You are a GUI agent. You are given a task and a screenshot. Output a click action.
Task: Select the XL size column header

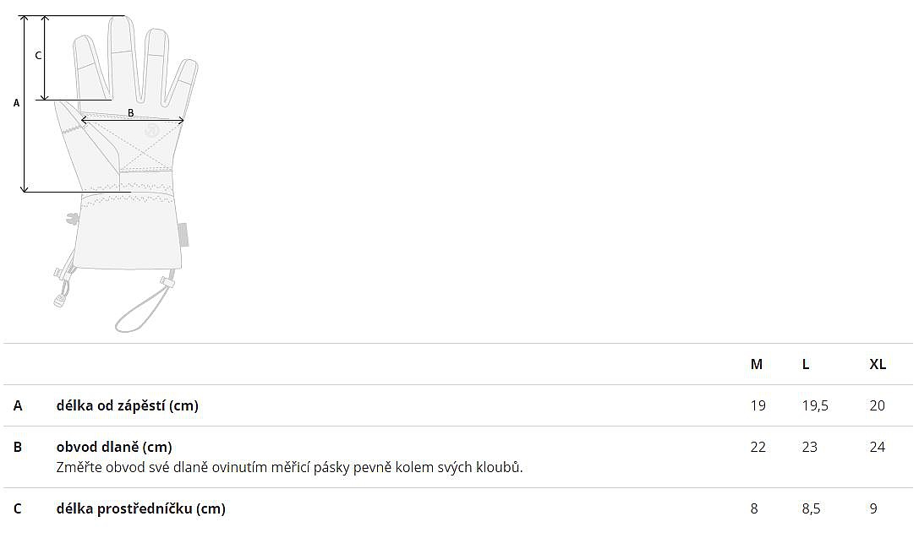pos(878,364)
